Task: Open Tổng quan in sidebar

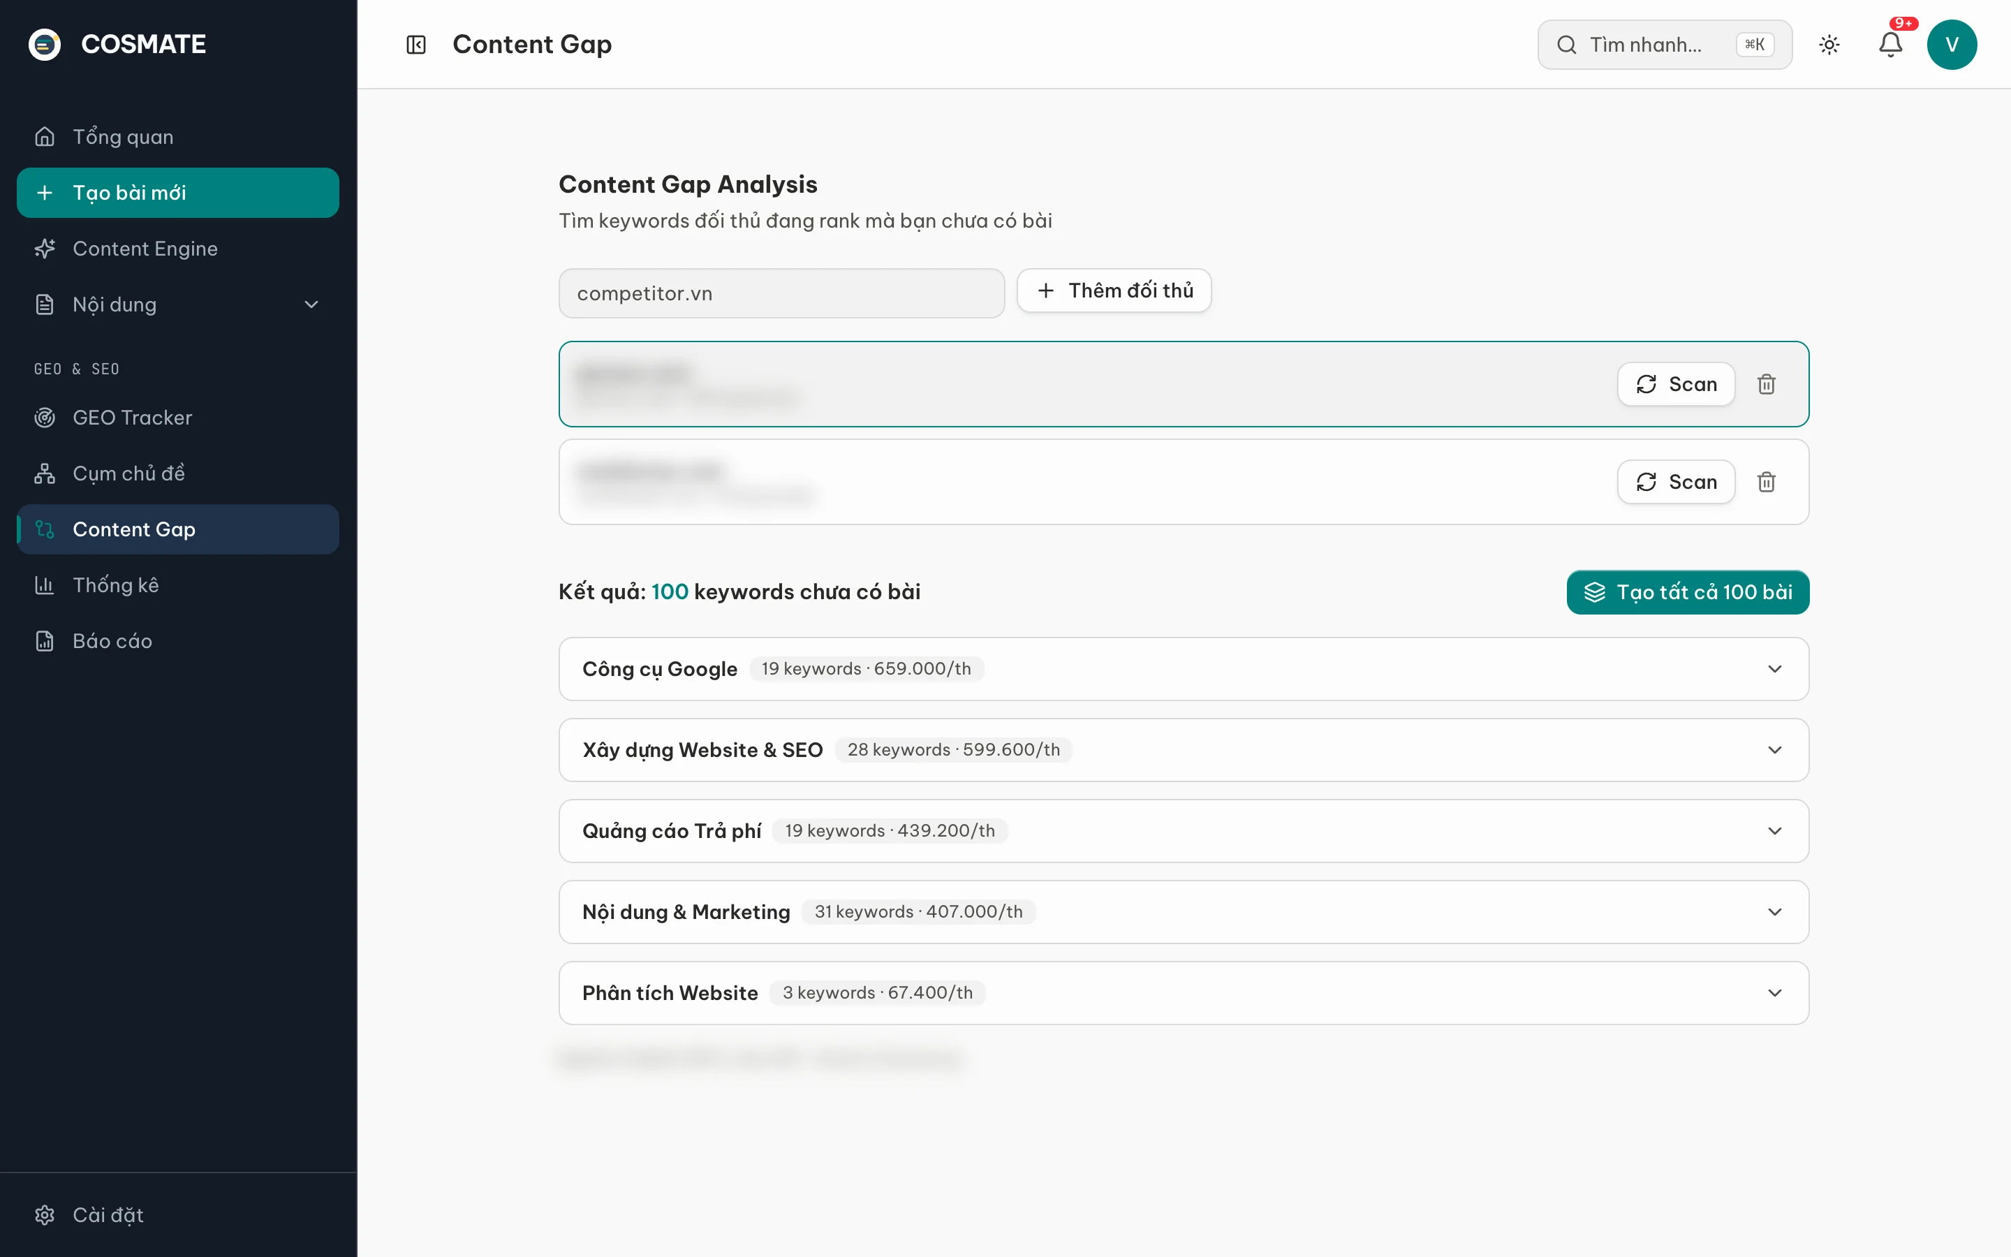Action: (x=178, y=136)
